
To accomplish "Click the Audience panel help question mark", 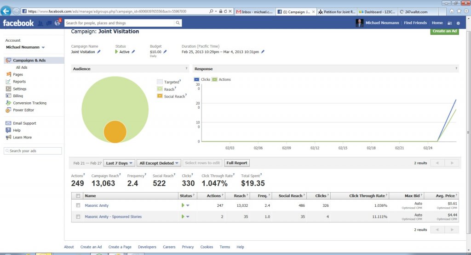I will [187, 68].
